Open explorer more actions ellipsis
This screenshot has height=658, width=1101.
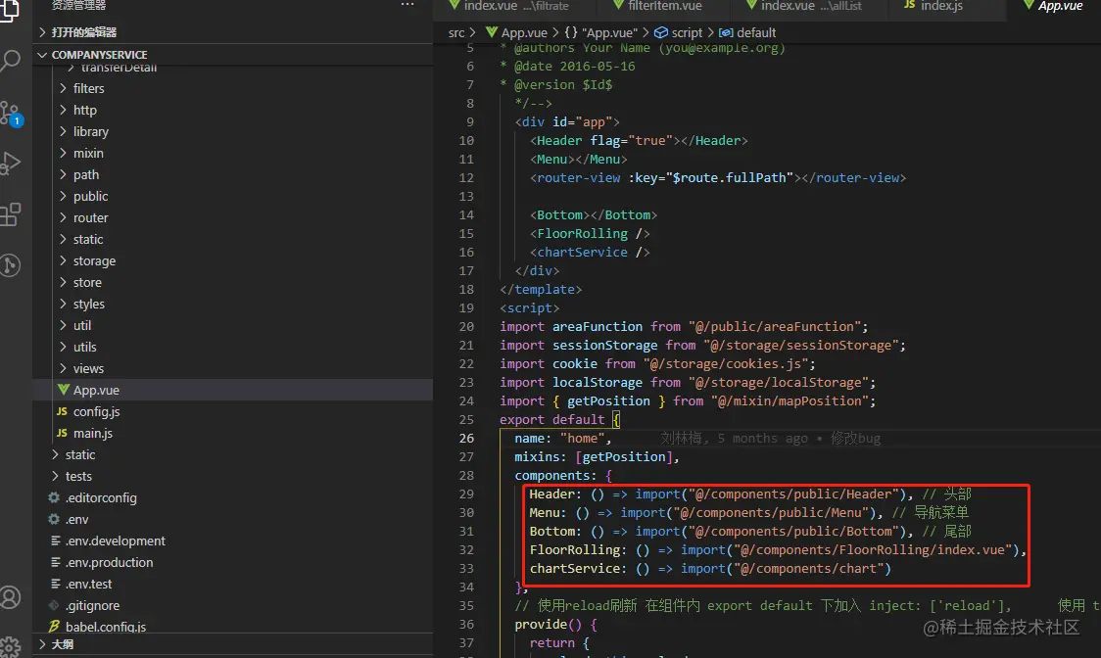click(x=407, y=5)
